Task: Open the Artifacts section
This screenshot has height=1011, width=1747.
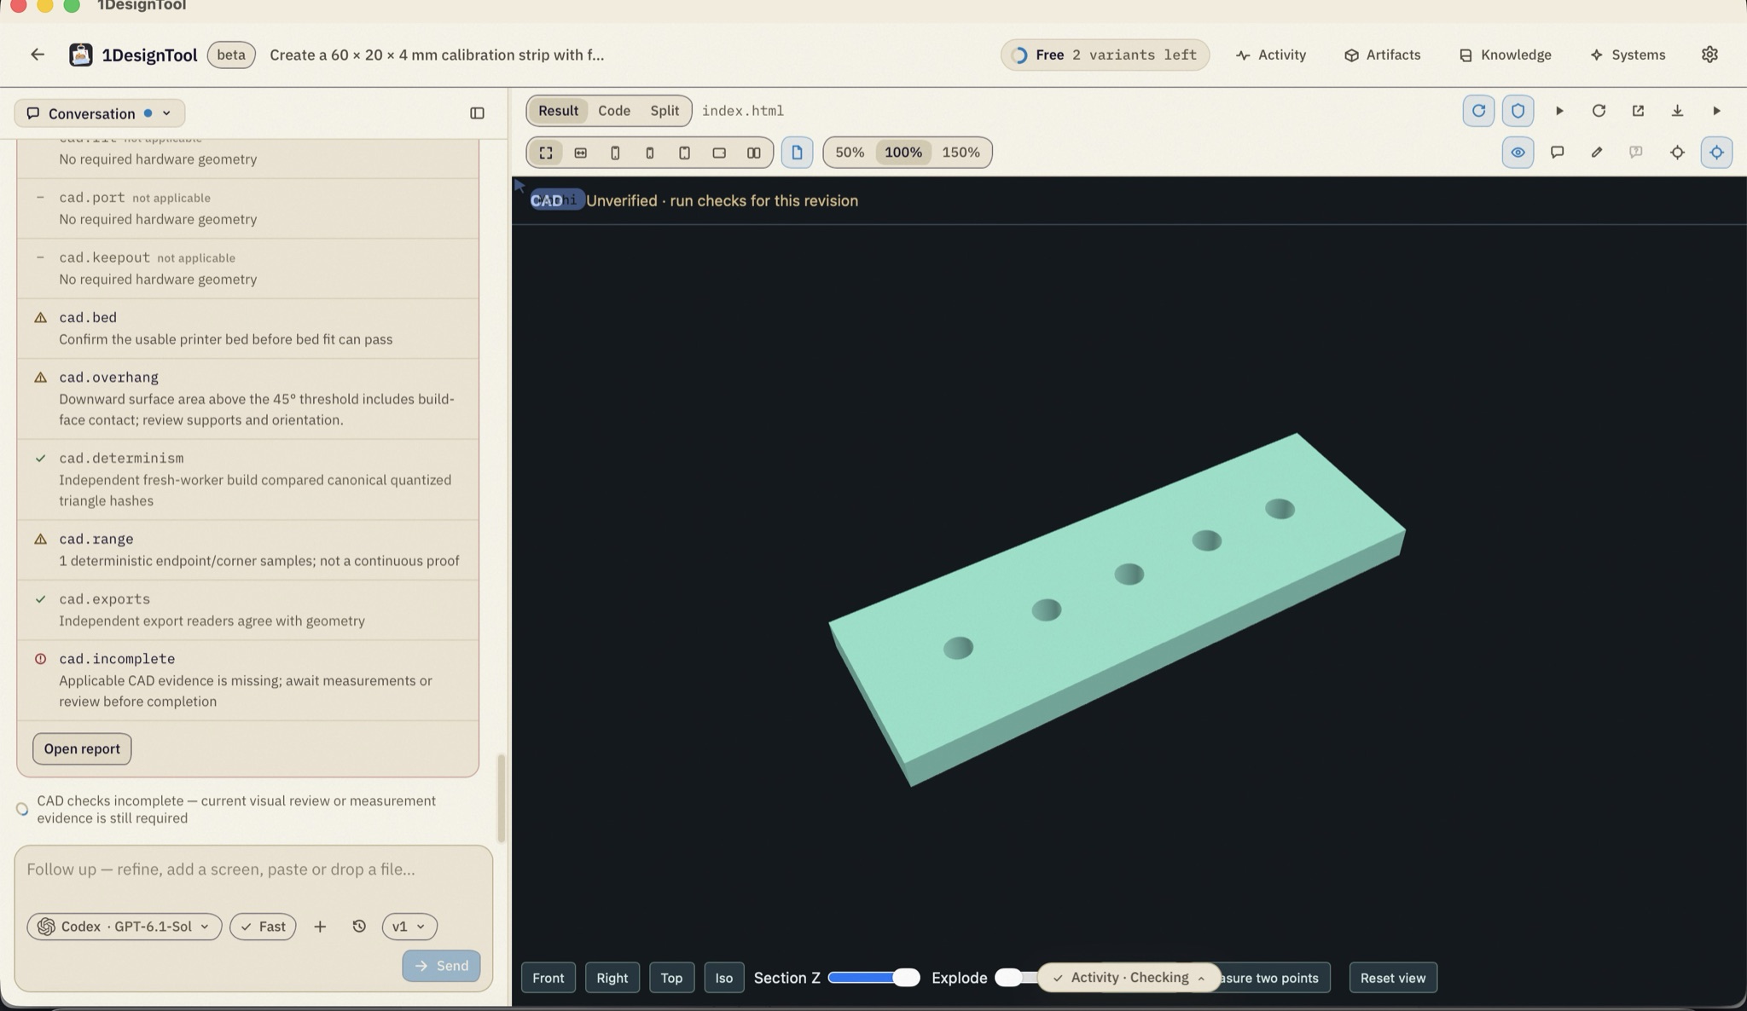Action: [1382, 55]
